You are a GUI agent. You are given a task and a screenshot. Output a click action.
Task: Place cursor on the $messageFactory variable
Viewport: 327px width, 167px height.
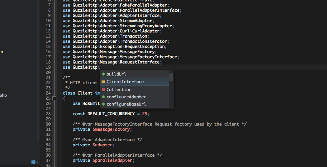(111, 129)
